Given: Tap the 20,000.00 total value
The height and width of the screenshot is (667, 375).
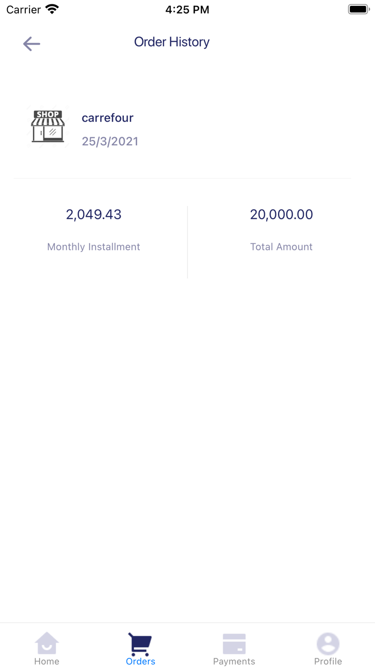Looking at the screenshot, I should [x=281, y=214].
